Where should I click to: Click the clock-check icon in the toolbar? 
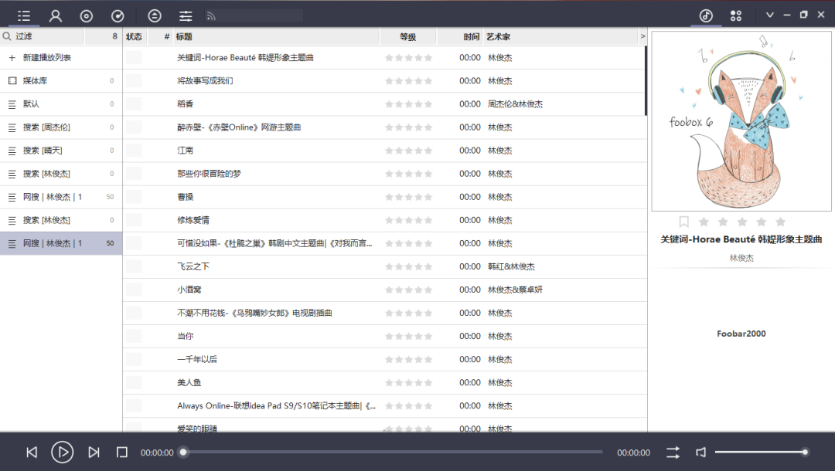[x=118, y=15]
